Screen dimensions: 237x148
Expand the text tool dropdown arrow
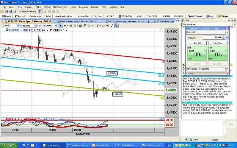[x=100, y=26]
